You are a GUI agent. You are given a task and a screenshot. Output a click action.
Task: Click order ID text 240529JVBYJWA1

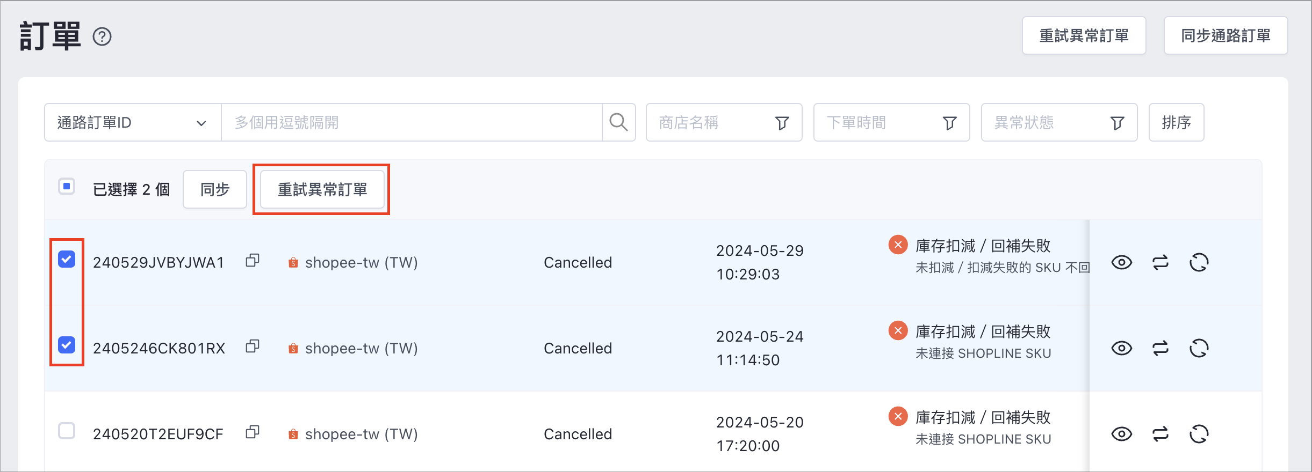[158, 262]
